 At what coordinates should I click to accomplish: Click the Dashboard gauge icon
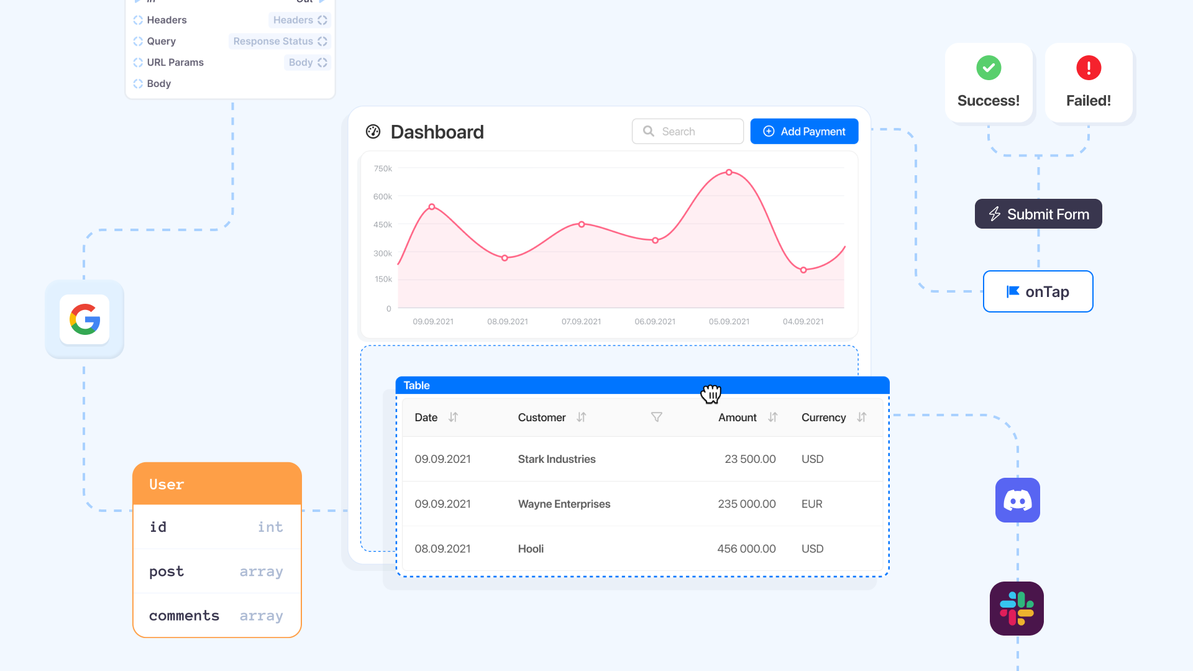pos(373,131)
